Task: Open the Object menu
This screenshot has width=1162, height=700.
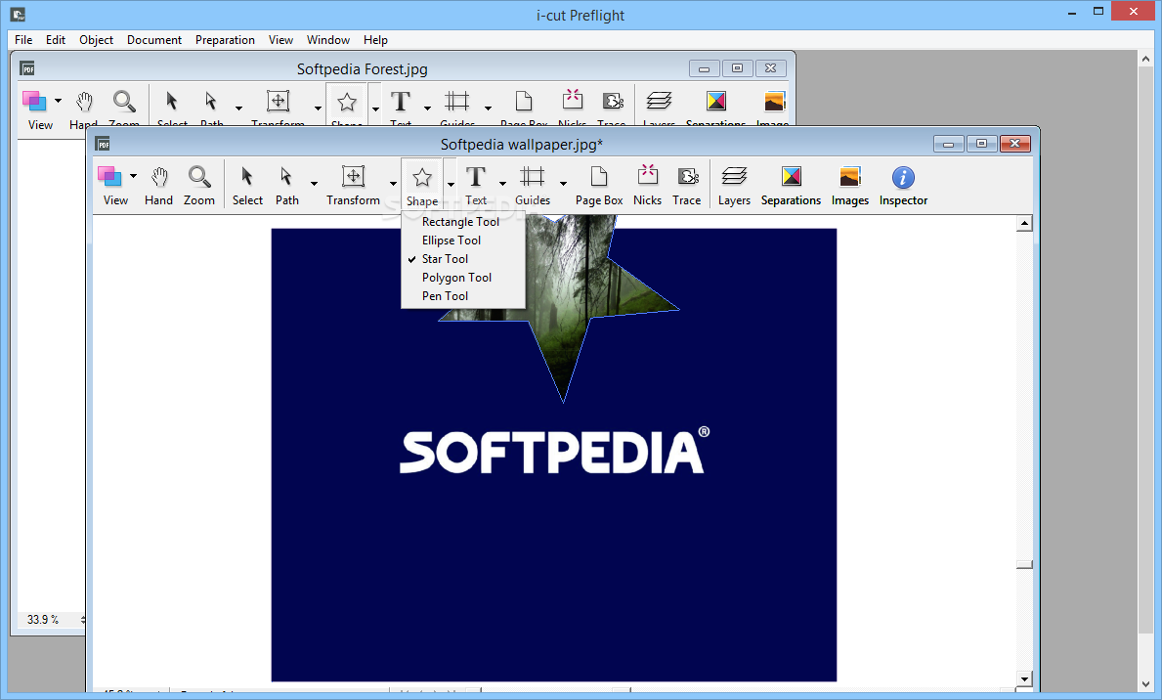Action: point(97,40)
